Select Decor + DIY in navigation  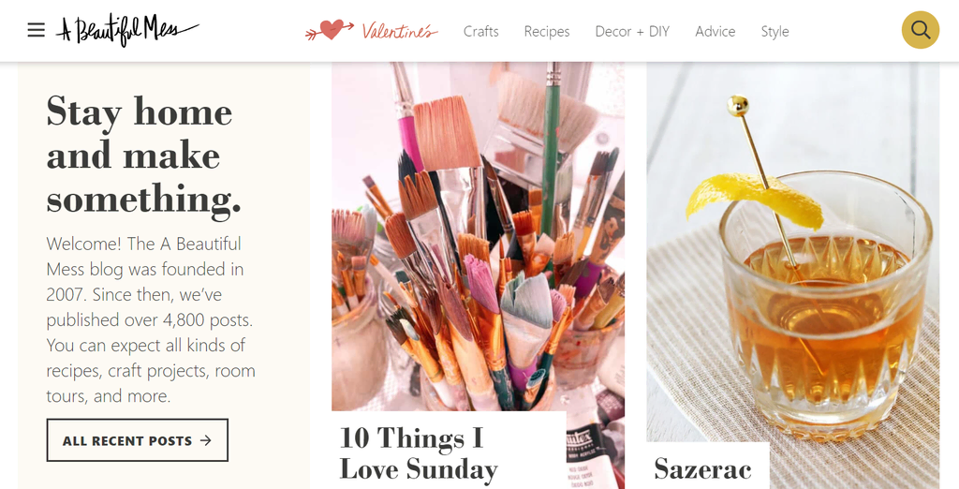[632, 31]
